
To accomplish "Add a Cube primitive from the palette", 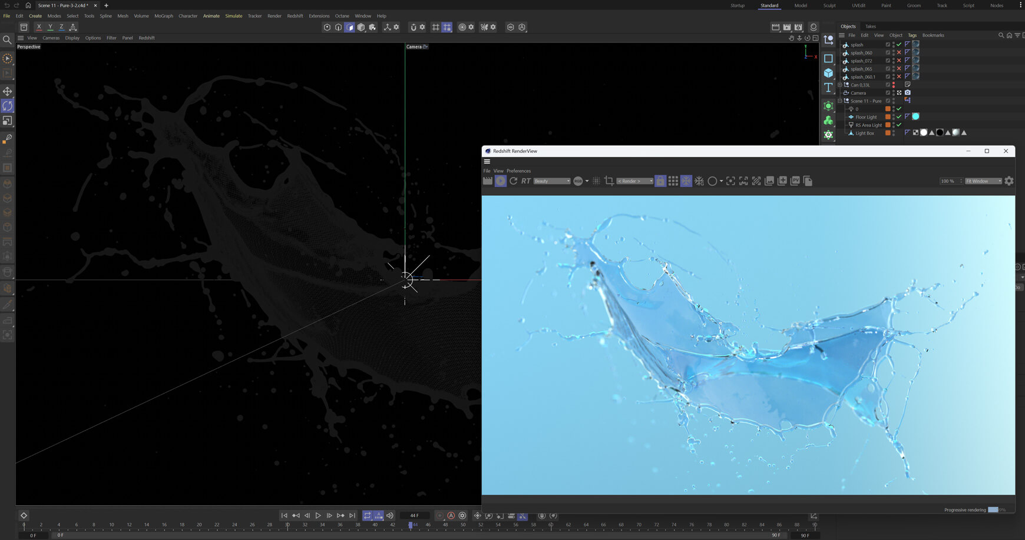I will [x=828, y=73].
